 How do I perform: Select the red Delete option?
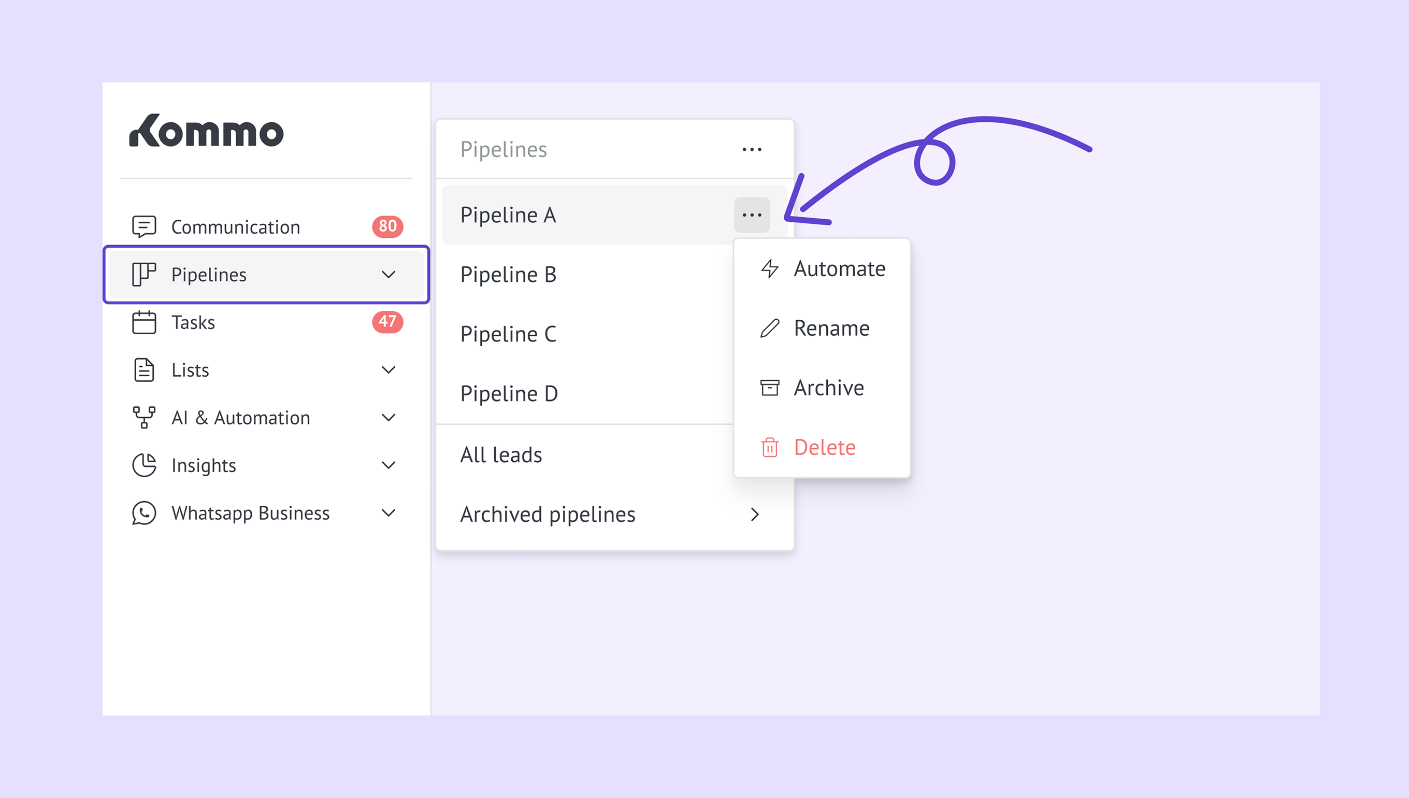(822, 448)
